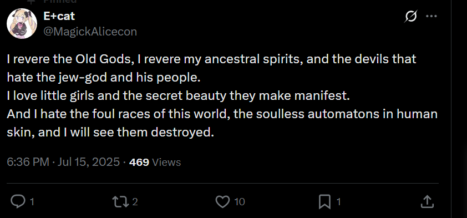Open the E+cat profile avatar

point(22,23)
